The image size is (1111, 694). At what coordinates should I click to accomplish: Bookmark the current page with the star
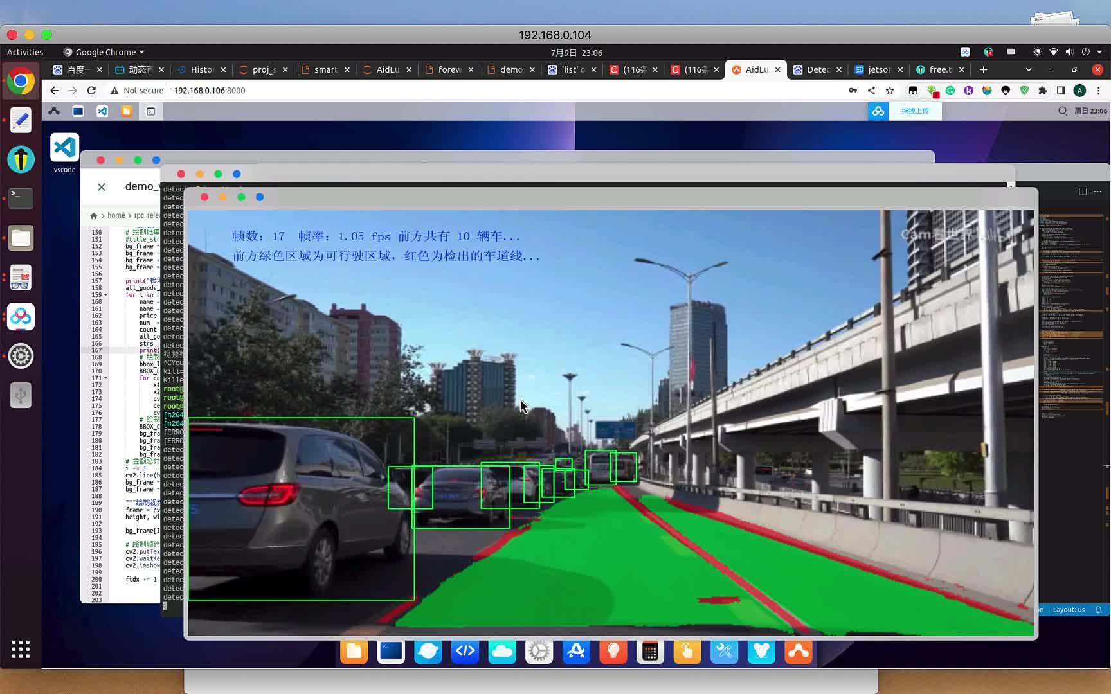tap(890, 91)
